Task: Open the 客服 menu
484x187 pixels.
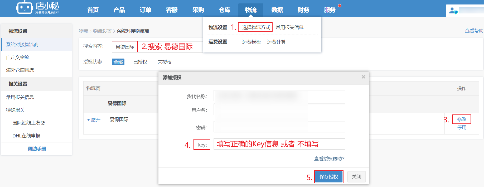Action: 172,10
